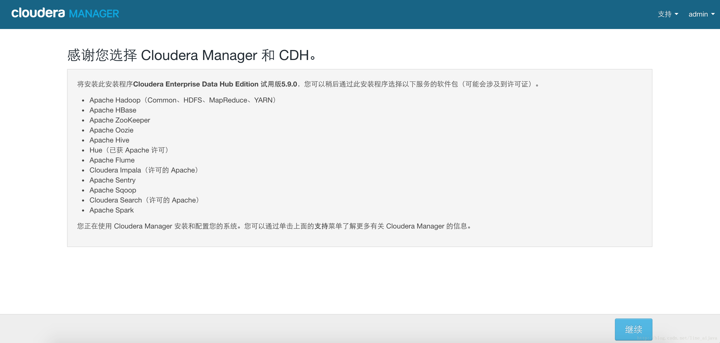The height and width of the screenshot is (343, 720).
Task: Open the admin user dropdown
Action: tap(701, 14)
